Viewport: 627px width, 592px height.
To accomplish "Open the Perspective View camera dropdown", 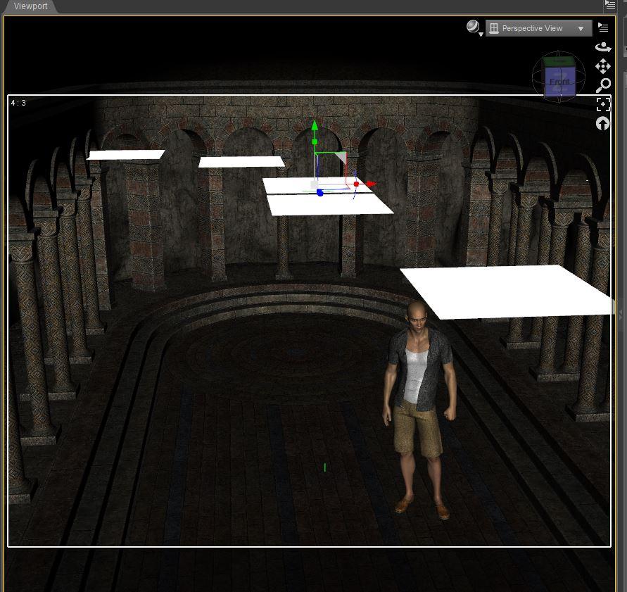I will coord(538,28).
